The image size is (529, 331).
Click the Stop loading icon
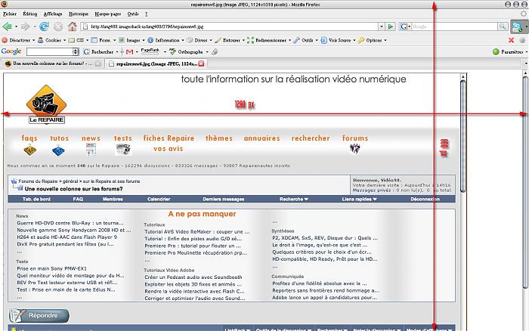tap(58, 26)
